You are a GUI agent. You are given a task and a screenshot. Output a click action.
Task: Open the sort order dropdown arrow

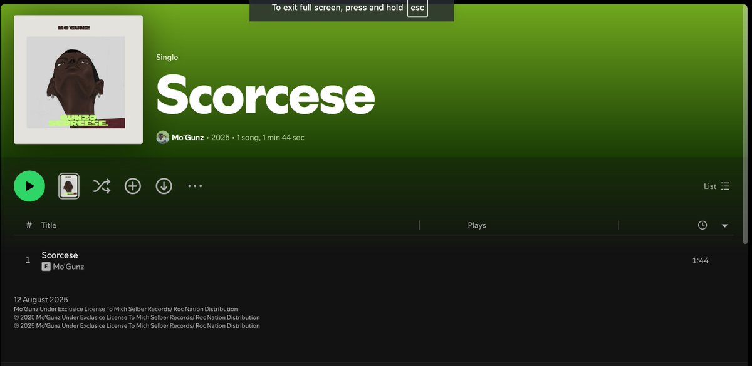[x=724, y=225]
